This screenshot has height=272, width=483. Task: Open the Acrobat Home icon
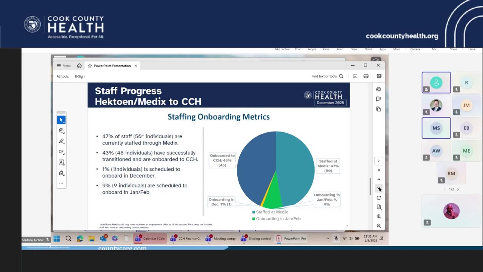click(79, 66)
